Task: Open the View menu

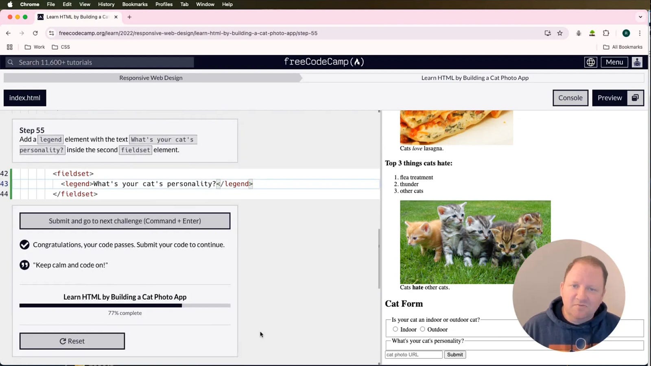Action: (85, 4)
